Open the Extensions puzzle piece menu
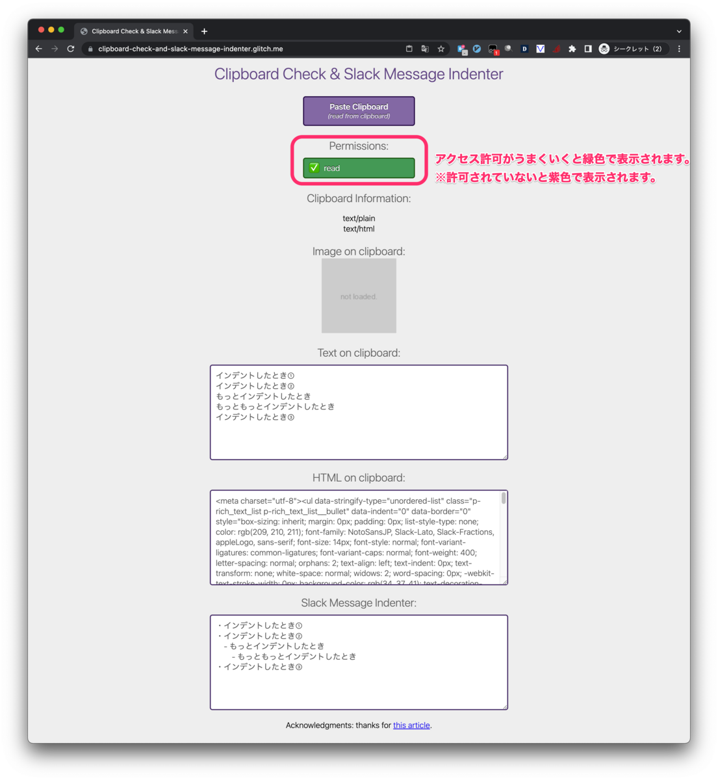The height and width of the screenshot is (780, 718). 572,49
